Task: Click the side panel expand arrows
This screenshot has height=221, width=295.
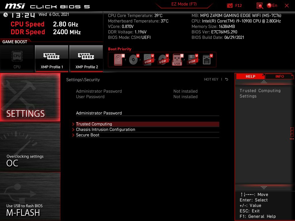Action: pos(292,139)
